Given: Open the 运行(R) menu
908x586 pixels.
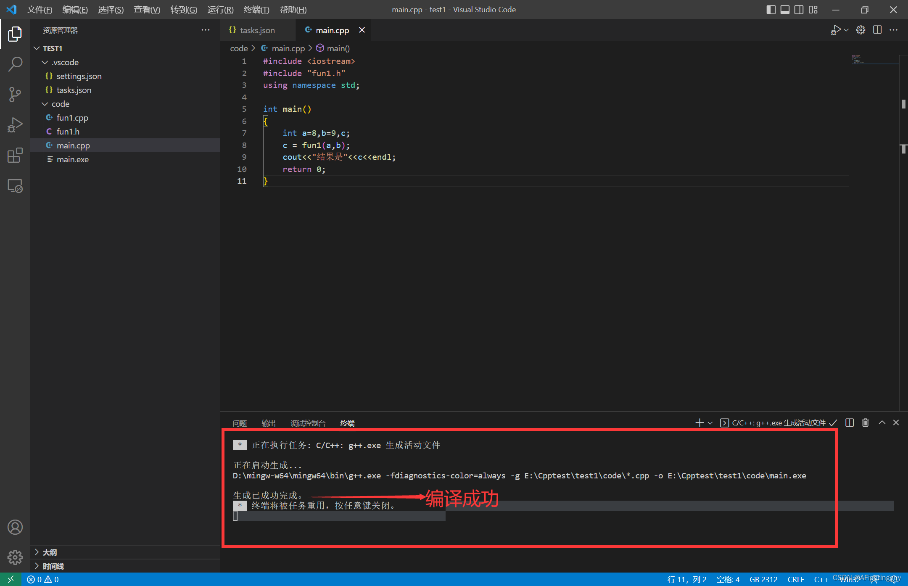Looking at the screenshot, I should tap(220, 9).
